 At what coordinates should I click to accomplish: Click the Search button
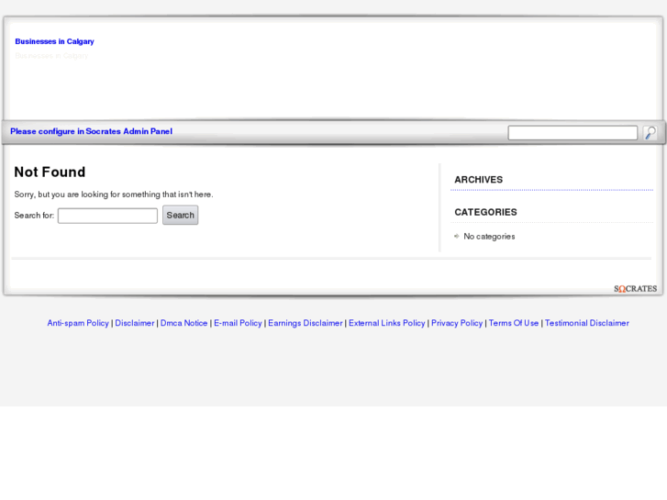pos(181,216)
